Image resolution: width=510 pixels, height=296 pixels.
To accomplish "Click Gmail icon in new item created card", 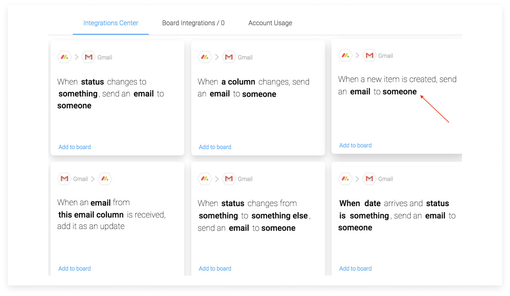I will coord(369,55).
